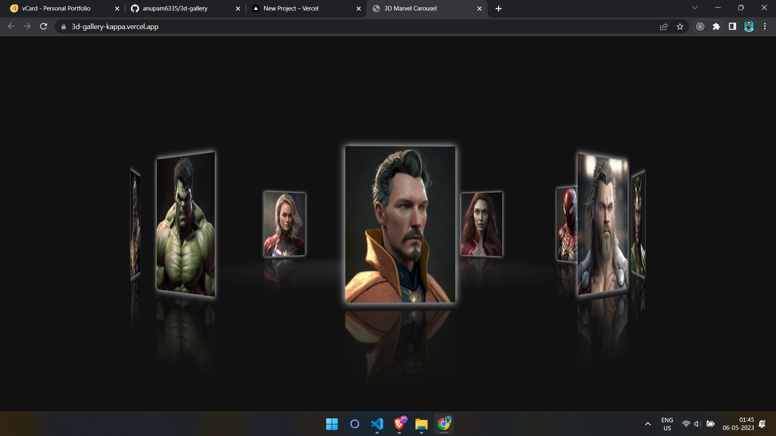Open a new browser tab

499,8
